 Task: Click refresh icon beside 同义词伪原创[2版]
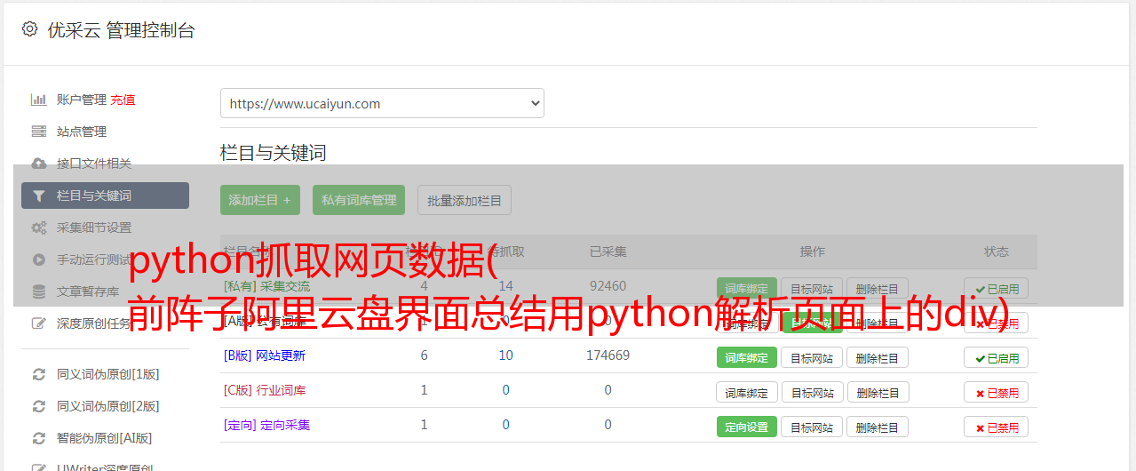38,406
